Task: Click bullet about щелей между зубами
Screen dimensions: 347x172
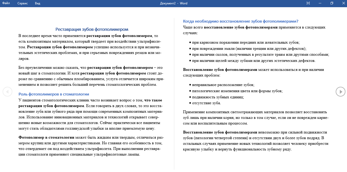Action: click(x=254, y=61)
